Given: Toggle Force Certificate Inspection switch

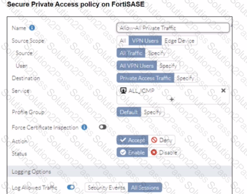Looking at the screenshot, I should [x=103, y=127].
